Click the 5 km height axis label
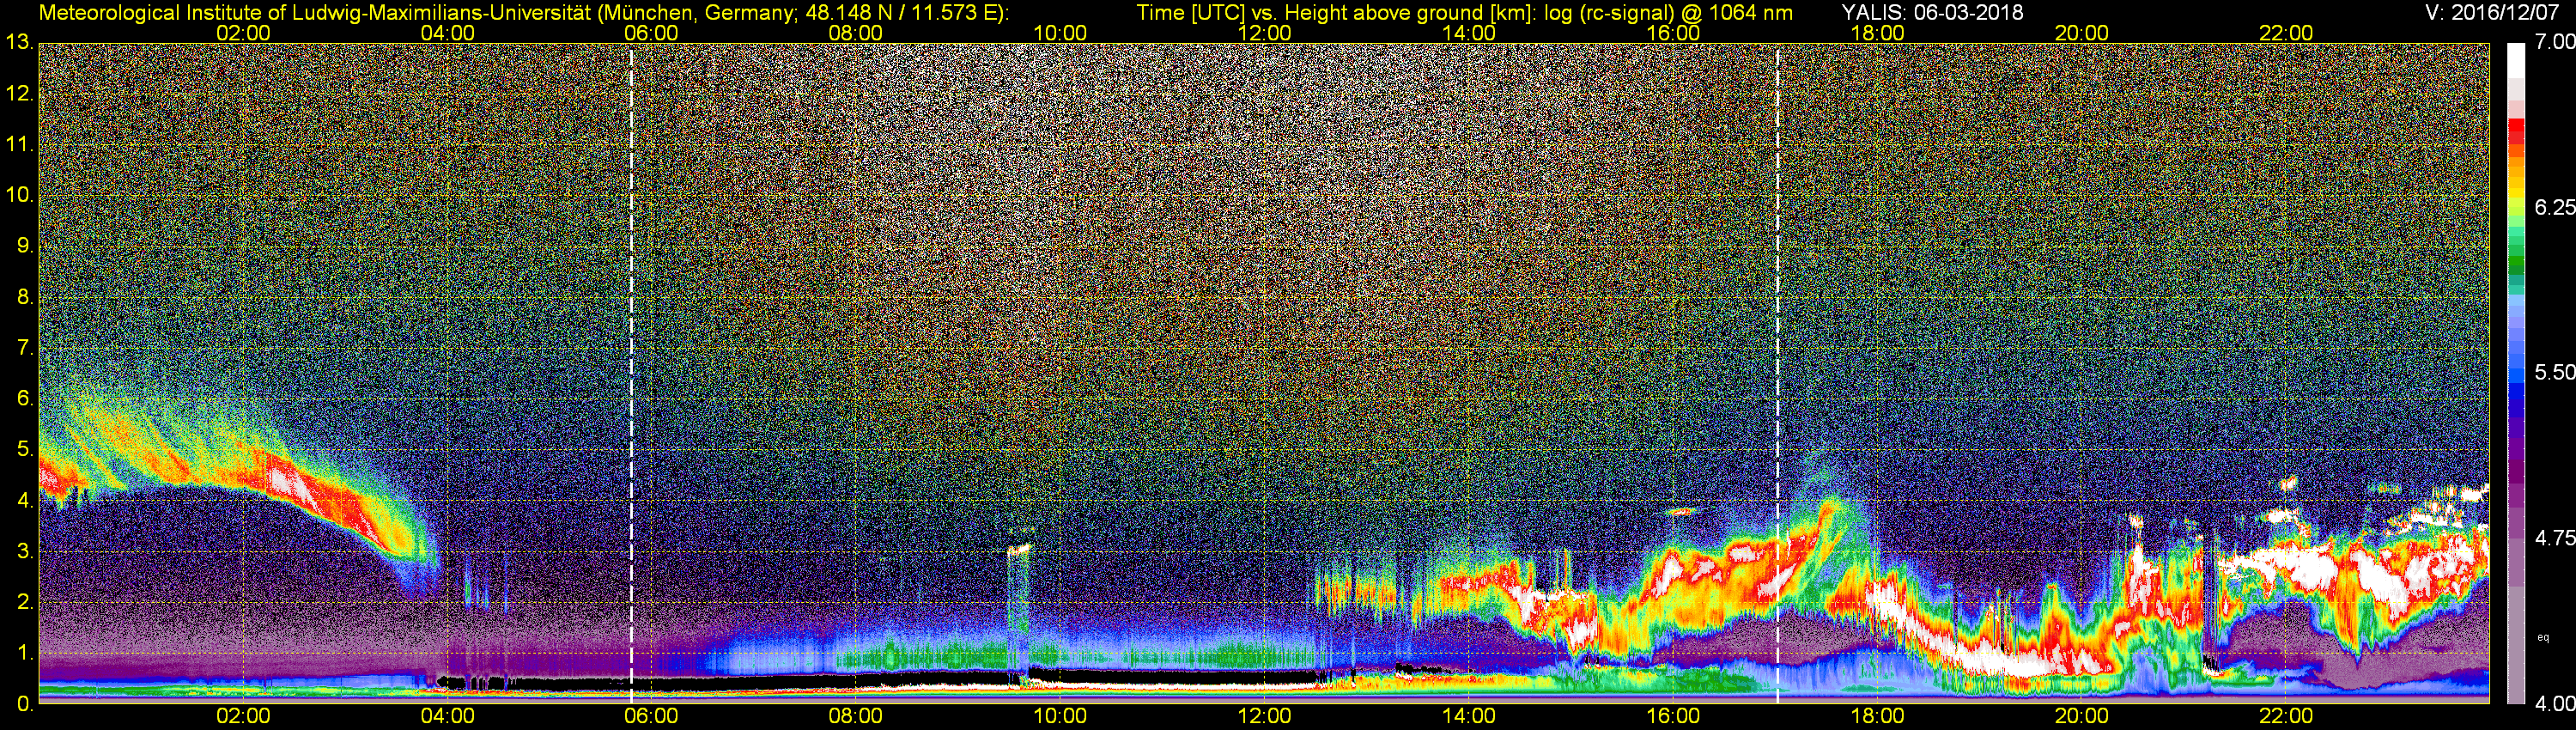 coord(25,450)
